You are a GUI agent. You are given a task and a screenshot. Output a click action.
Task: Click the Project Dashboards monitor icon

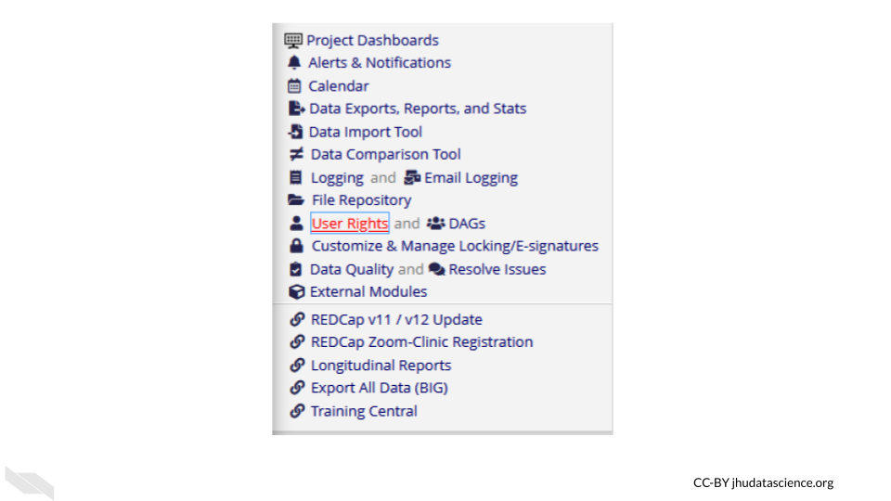[x=293, y=40]
